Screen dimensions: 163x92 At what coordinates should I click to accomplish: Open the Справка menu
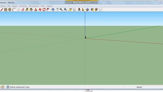[x=49, y=6]
